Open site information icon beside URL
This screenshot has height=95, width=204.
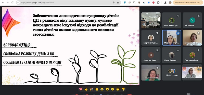tap(18, 3)
